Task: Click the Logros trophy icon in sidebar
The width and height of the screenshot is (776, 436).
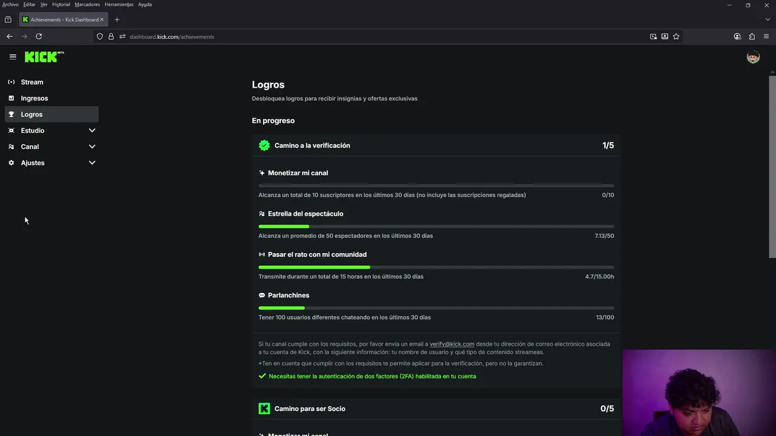Action: click(11, 114)
